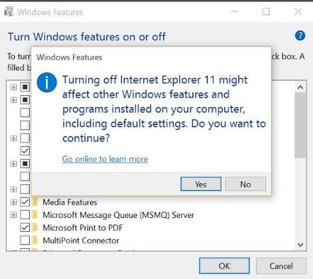
Task: Click the Microsoft Print to PDF folder icon
Action: coord(35,227)
